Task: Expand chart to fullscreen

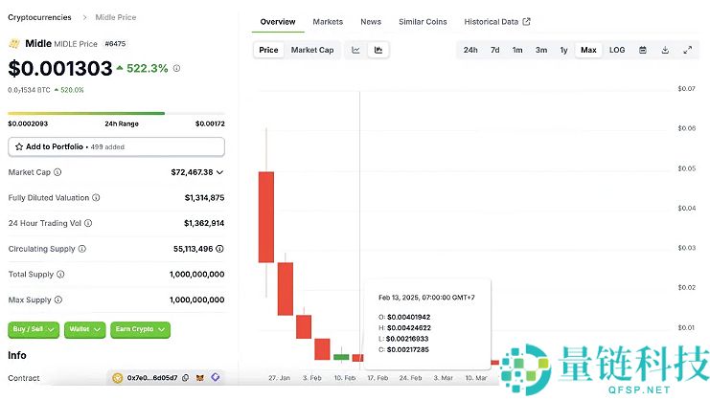Action: coord(688,50)
